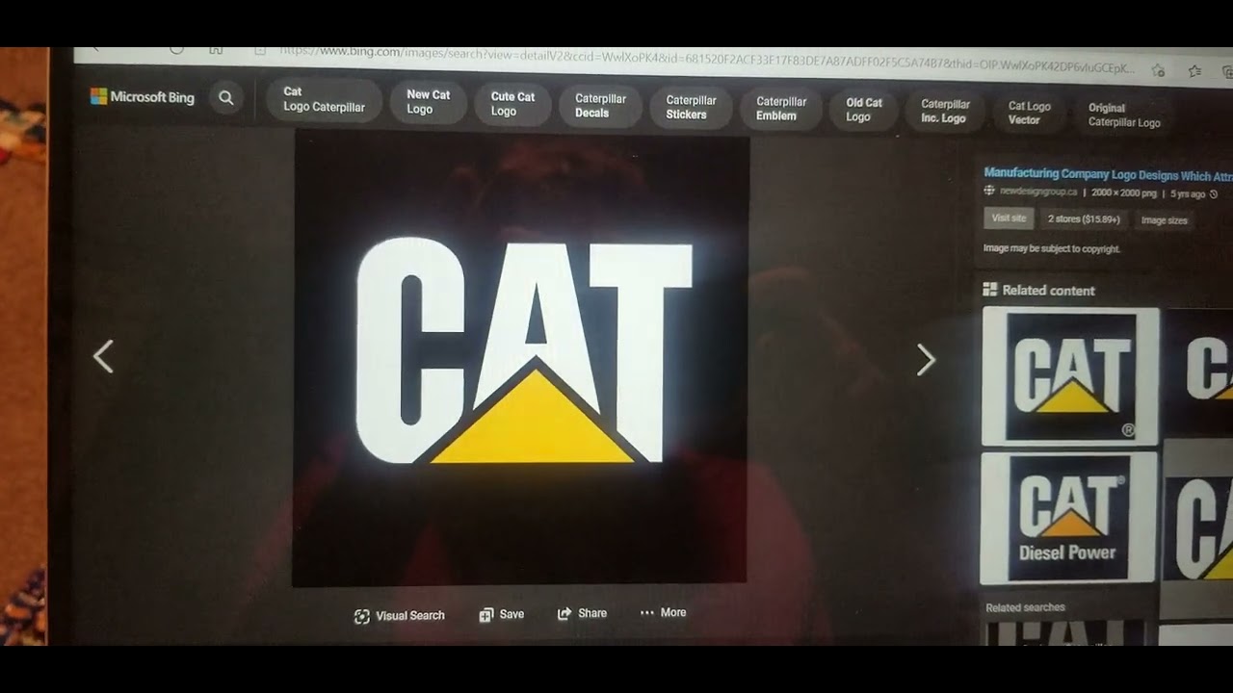Go to previous image with left arrow
The height and width of the screenshot is (693, 1233).
coord(103,356)
